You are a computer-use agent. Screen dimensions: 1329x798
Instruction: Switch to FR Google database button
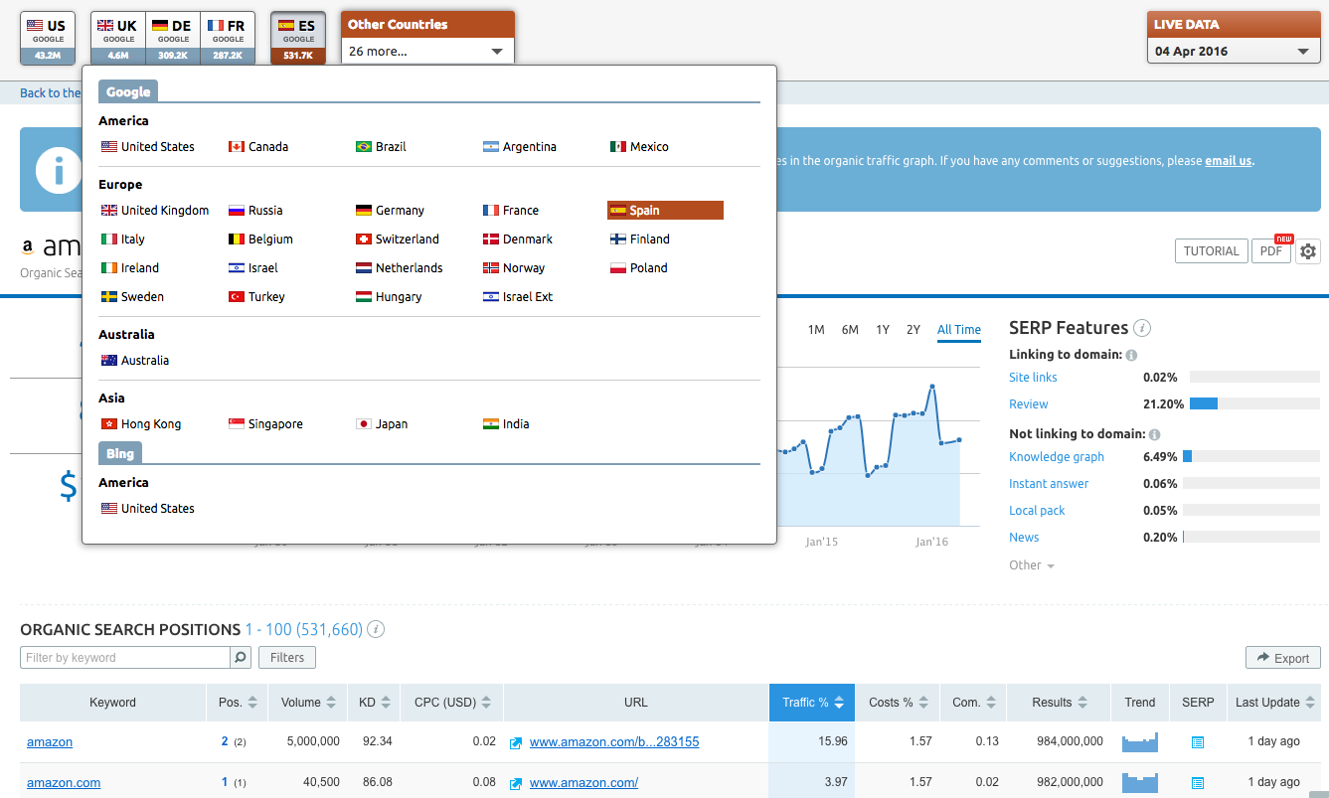click(228, 38)
